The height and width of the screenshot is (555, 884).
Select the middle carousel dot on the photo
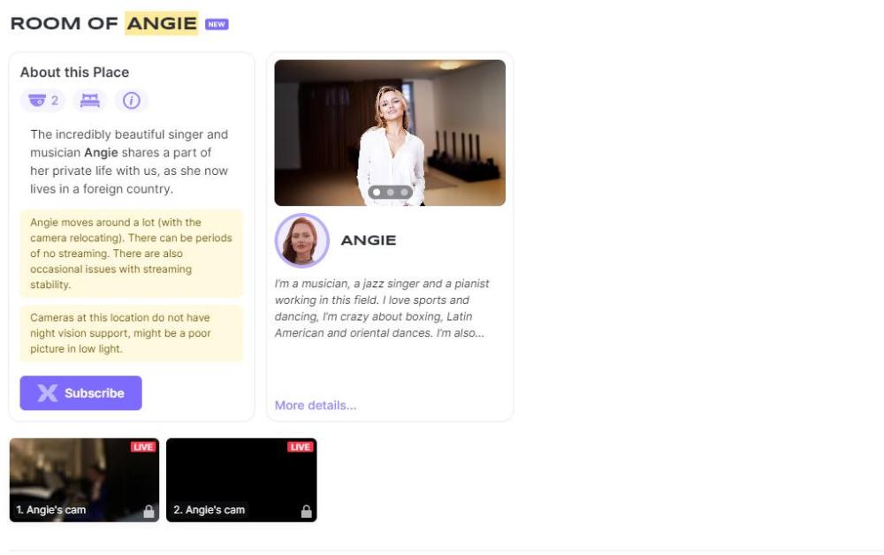point(390,192)
